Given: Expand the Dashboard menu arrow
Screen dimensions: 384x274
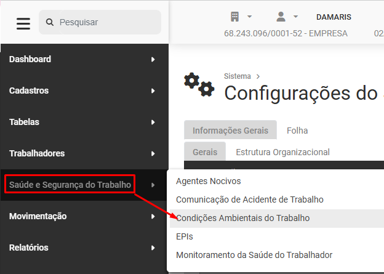Looking at the screenshot, I should tap(153, 59).
